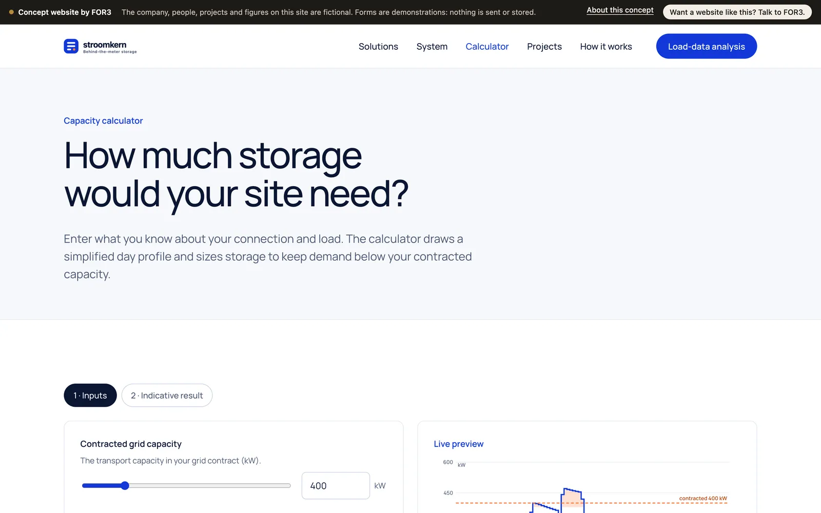821x513 pixels.
Task: Switch to 2 · Indicative result tab
Action: tap(167, 396)
